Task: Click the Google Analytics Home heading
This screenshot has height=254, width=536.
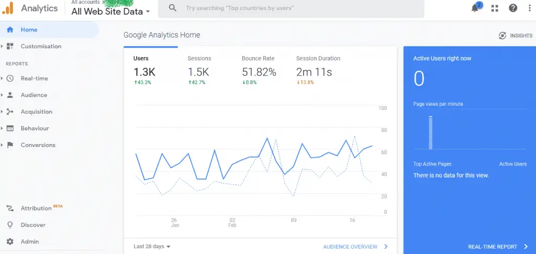Action: [162, 35]
